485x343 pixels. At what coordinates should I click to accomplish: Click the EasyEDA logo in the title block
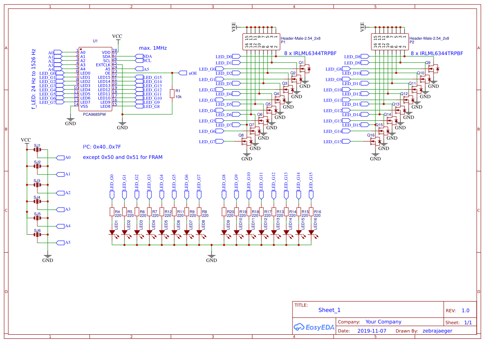tap(314, 327)
